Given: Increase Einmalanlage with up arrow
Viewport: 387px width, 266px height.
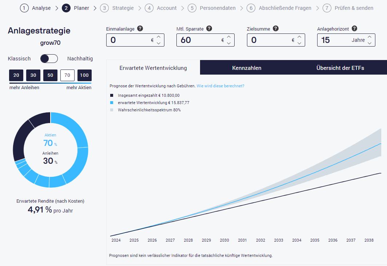Looking at the screenshot, I should point(159,37).
